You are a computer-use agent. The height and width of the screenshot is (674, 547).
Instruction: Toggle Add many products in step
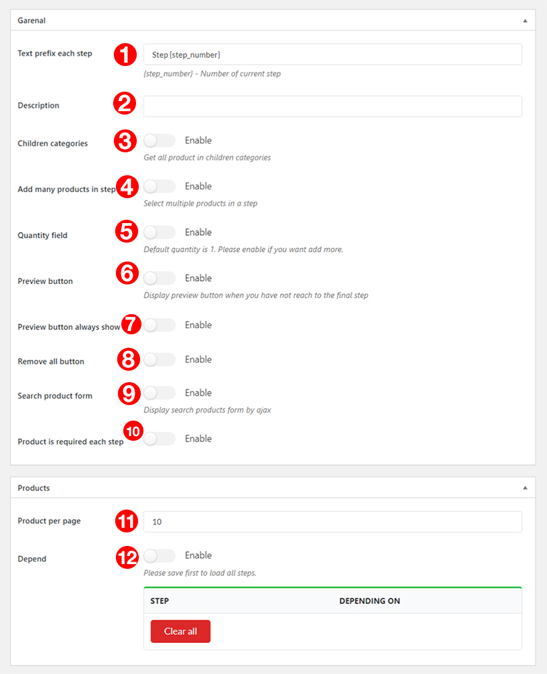pyautogui.click(x=160, y=186)
